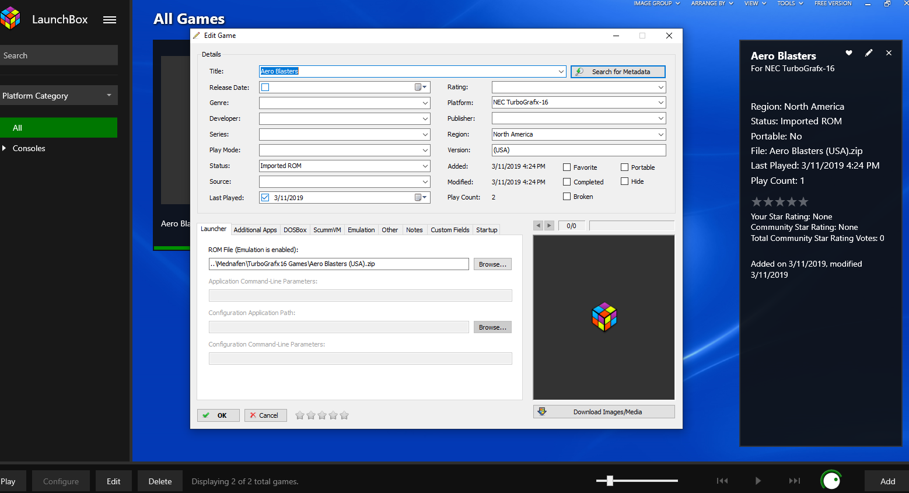Enable the Release Date checkbox
909x493 pixels.
coord(265,87)
